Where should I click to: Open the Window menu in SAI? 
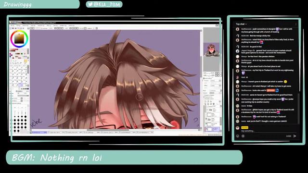(63, 25)
